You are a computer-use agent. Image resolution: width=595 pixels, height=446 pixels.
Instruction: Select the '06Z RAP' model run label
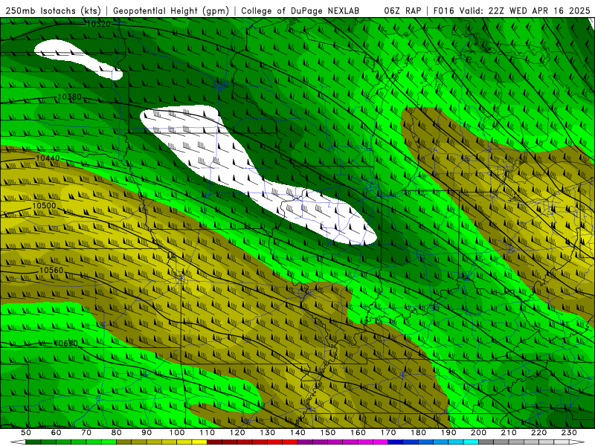(x=402, y=11)
